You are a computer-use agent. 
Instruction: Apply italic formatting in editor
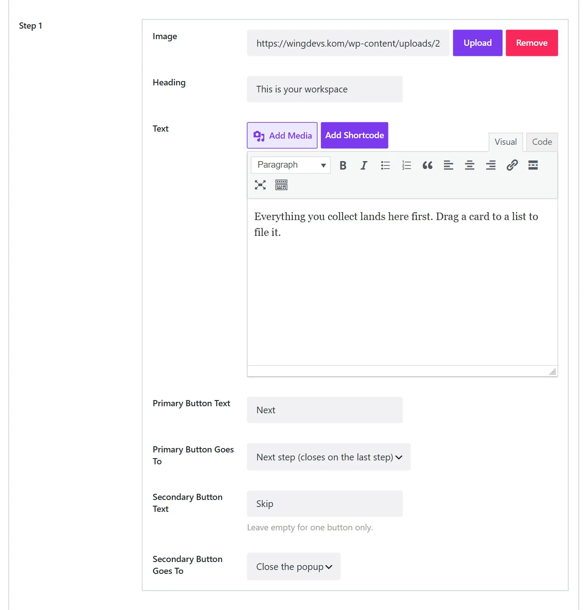pos(364,165)
